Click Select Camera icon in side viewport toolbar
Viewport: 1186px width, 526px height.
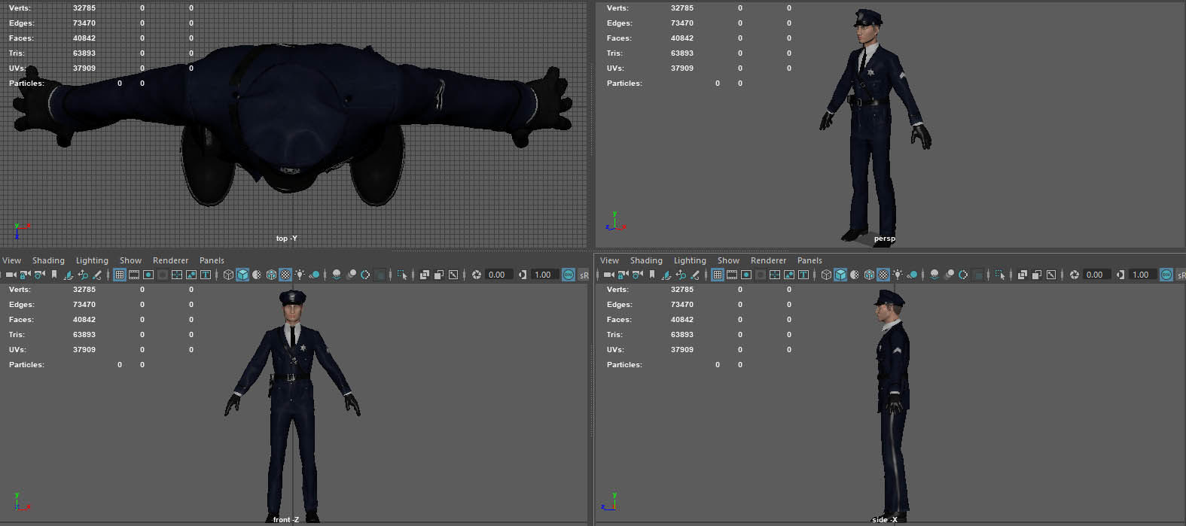(608, 275)
